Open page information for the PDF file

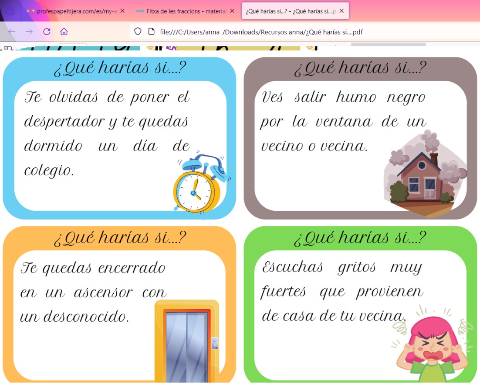[x=150, y=31]
